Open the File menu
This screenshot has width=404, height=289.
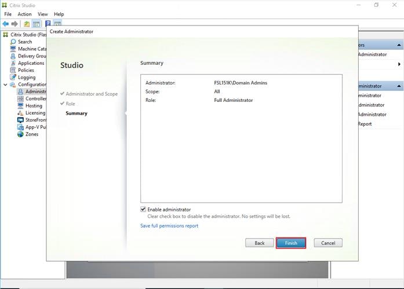(8, 14)
